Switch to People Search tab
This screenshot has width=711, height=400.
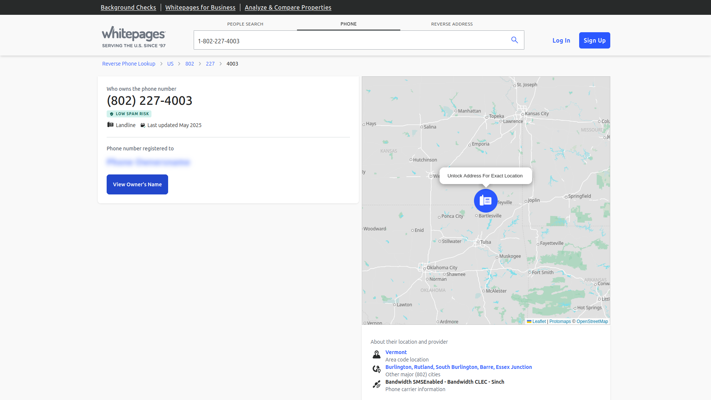pyautogui.click(x=245, y=24)
